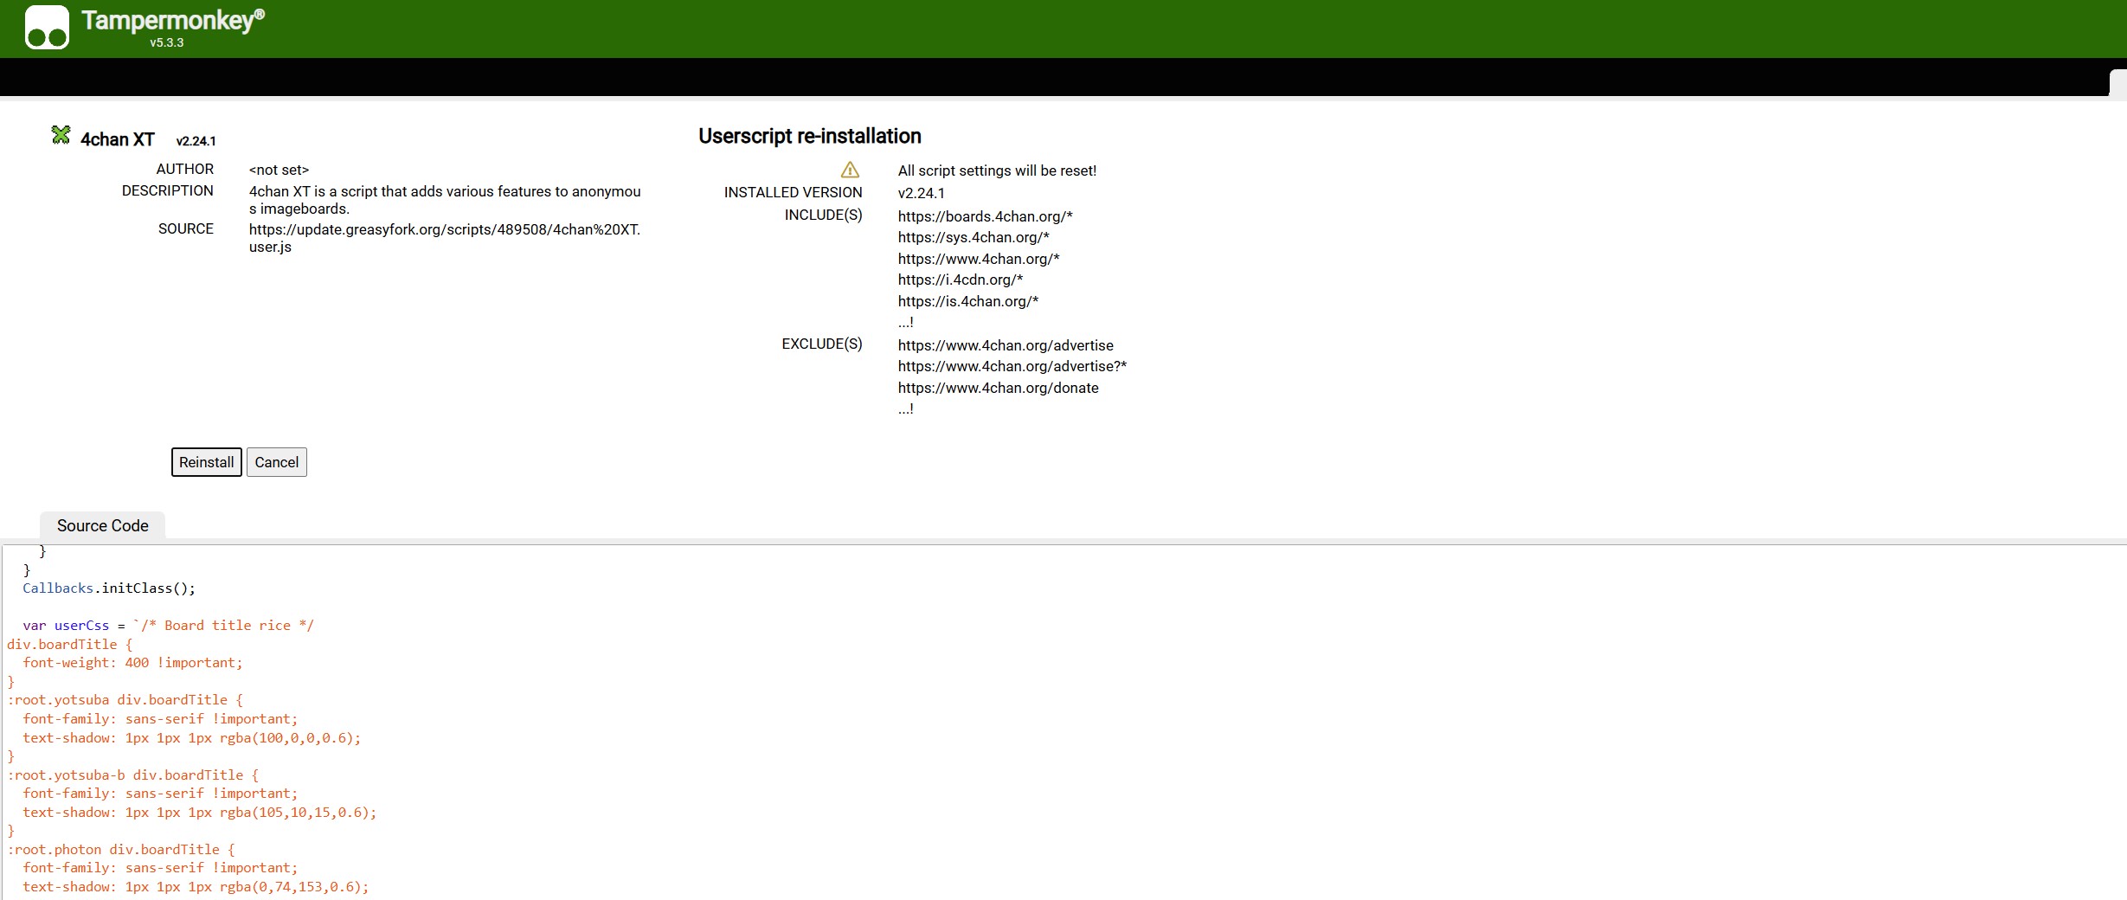This screenshot has width=2127, height=900.
Task: Click the include URL https://boards.4chan.org/*
Action: 985,216
